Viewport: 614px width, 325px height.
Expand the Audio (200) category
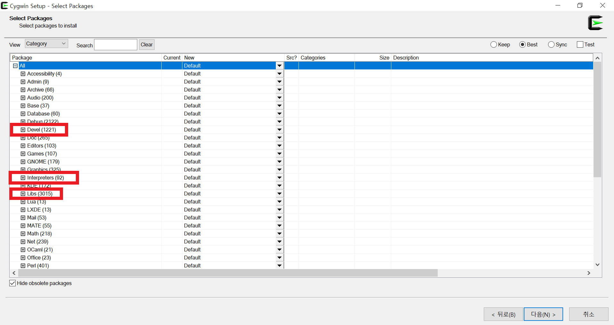point(23,98)
